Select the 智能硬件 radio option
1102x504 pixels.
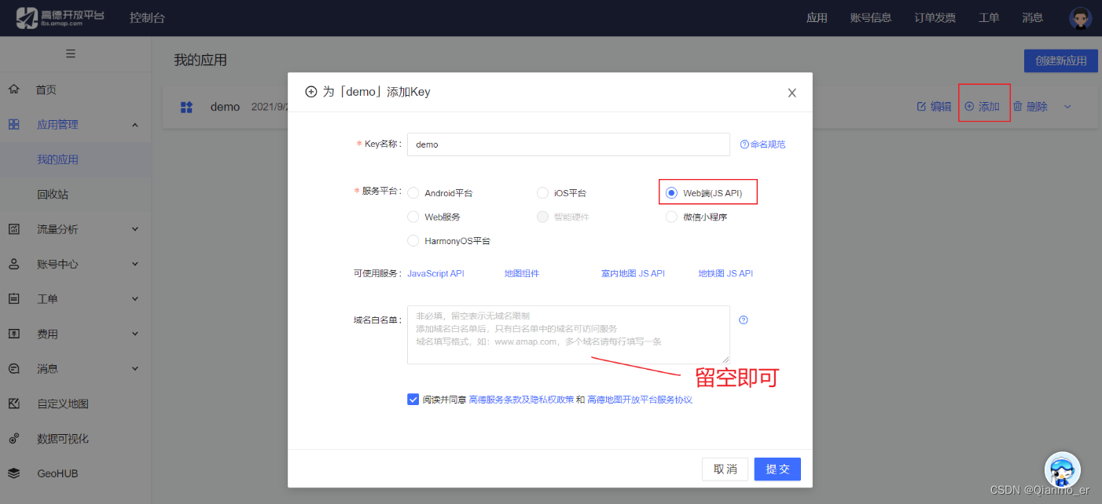[542, 217]
